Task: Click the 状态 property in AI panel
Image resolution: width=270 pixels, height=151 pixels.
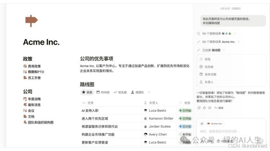Action: [x=205, y=59]
